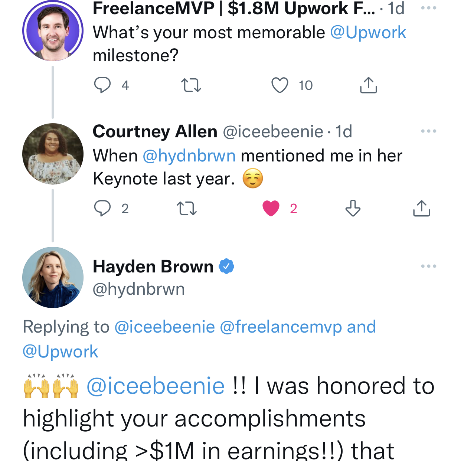Open the @Upwork mention in the first tweet

coord(368,33)
